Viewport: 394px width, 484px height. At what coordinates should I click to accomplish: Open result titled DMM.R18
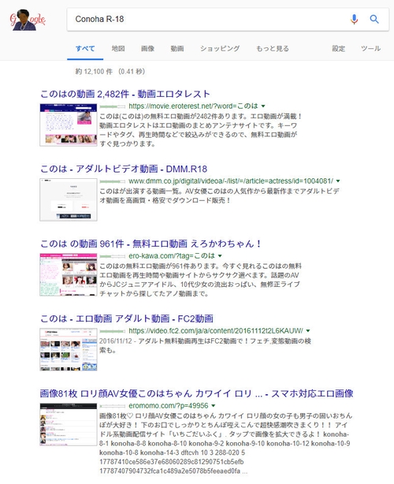(x=124, y=169)
